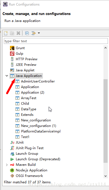Click the scrollbar down arrow

[x=105, y=176]
